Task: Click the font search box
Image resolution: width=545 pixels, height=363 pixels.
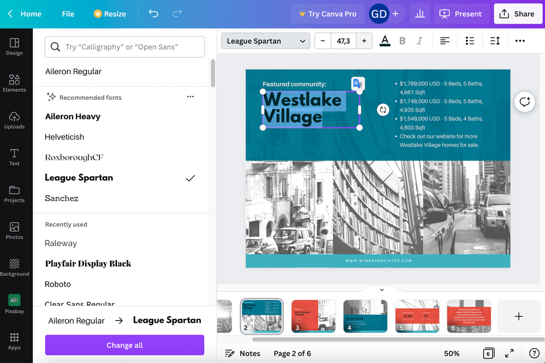Action: click(x=125, y=47)
